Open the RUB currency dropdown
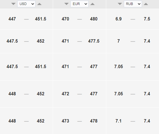The height and width of the screenshot is (134, 159). pyautogui.click(x=133, y=4)
